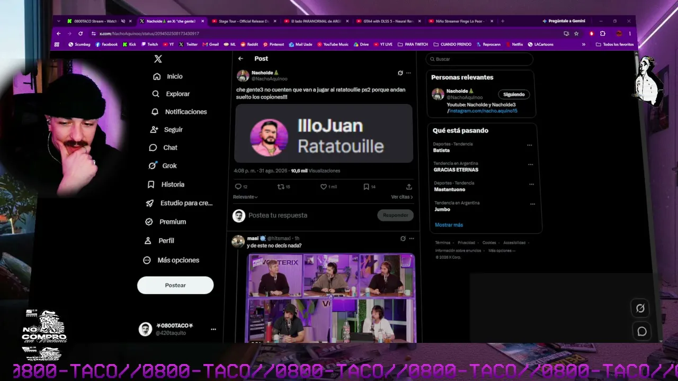Click the Grok icon on masi's reply
Image resolution: width=678 pixels, height=381 pixels.
coord(403,239)
